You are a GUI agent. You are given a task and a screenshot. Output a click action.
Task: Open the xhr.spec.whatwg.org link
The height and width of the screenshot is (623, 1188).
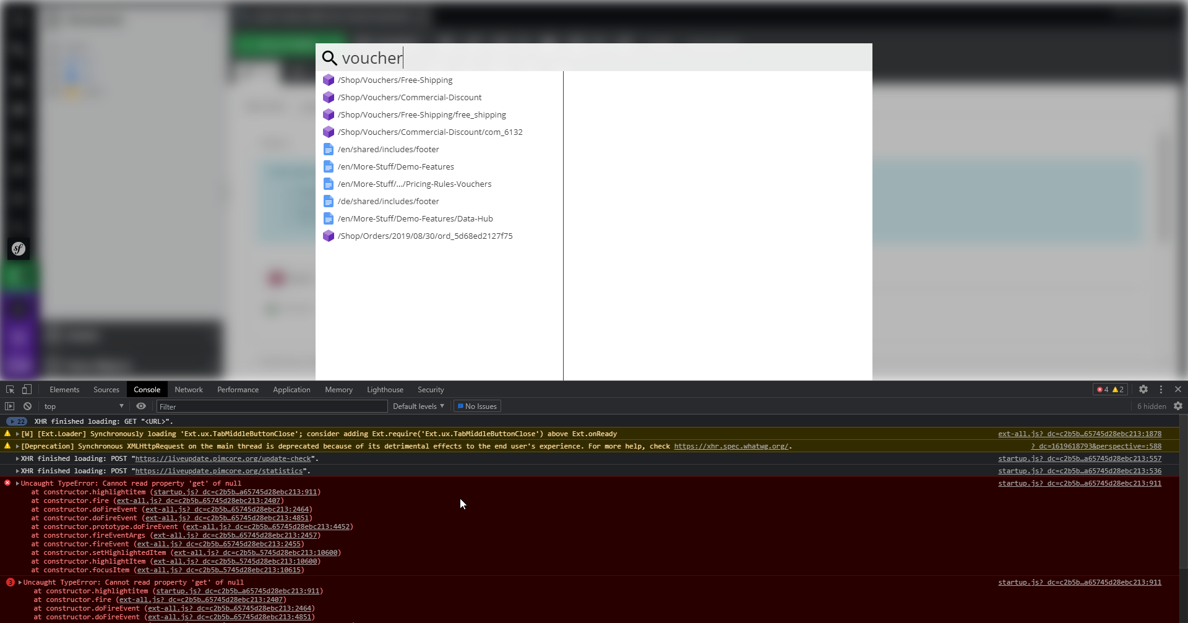(x=732, y=446)
